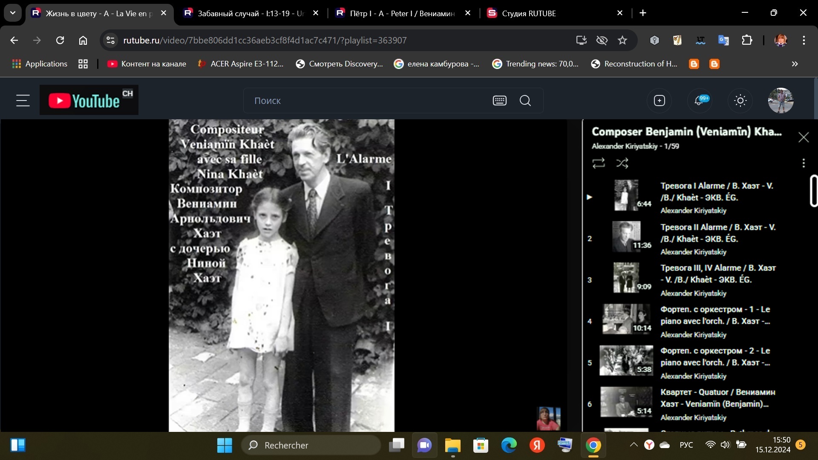Toggle light/dark theme sun icon
The height and width of the screenshot is (460, 818).
pos(740,101)
